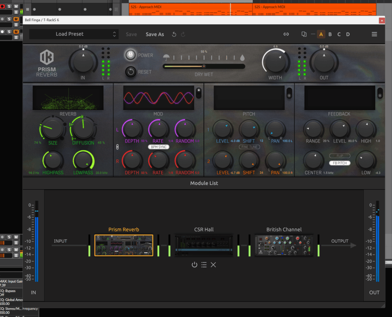Click the Module List header
The image size is (392, 317).
[204, 183]
